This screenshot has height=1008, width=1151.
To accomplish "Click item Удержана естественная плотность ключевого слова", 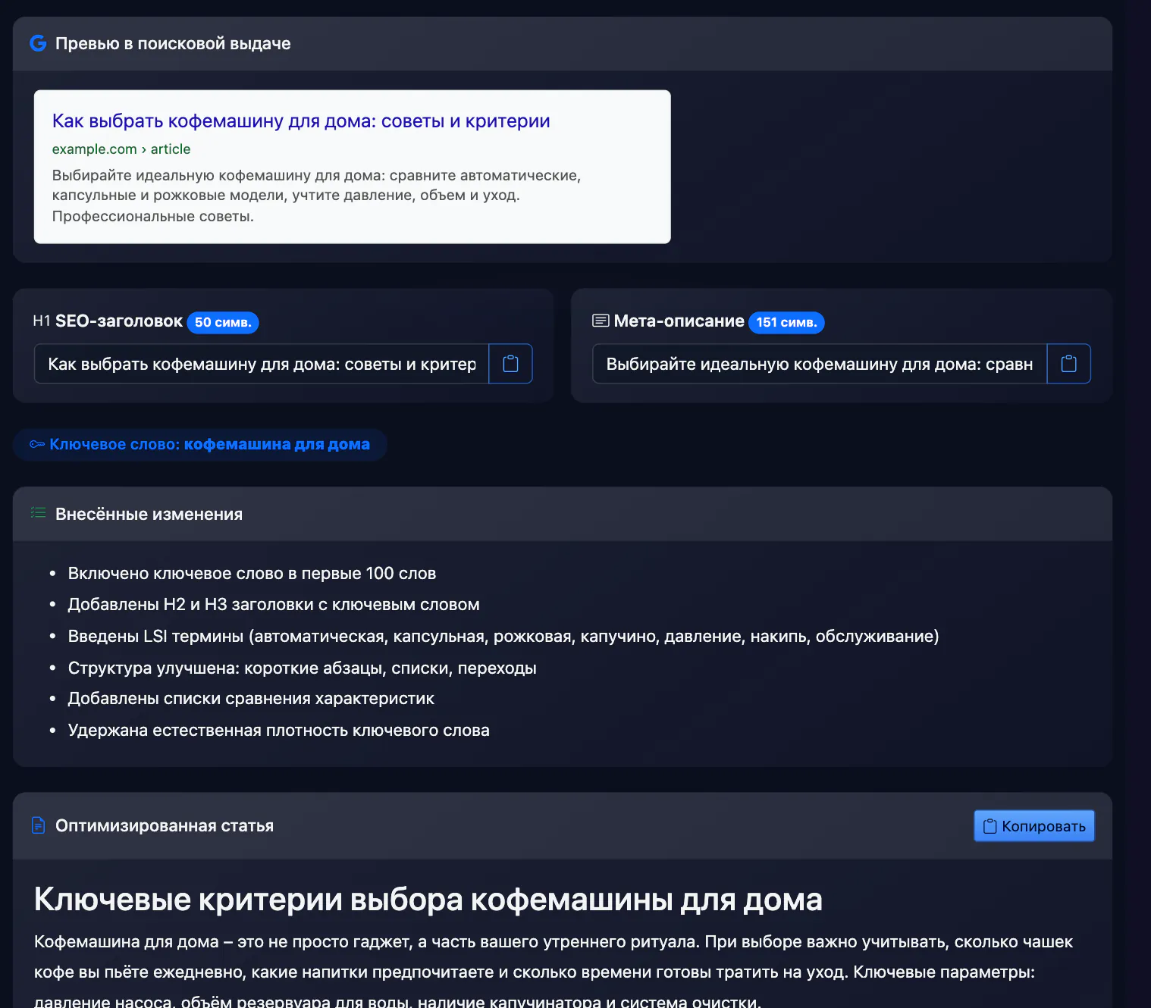I will [278, 730].
